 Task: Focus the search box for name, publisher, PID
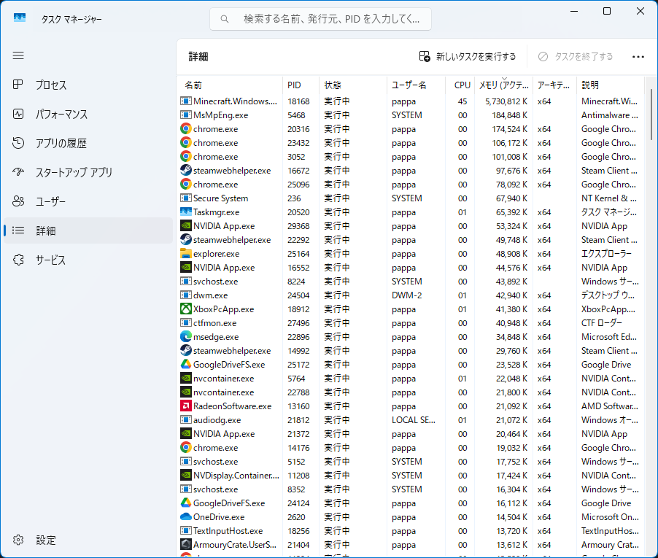pos(320,19)
